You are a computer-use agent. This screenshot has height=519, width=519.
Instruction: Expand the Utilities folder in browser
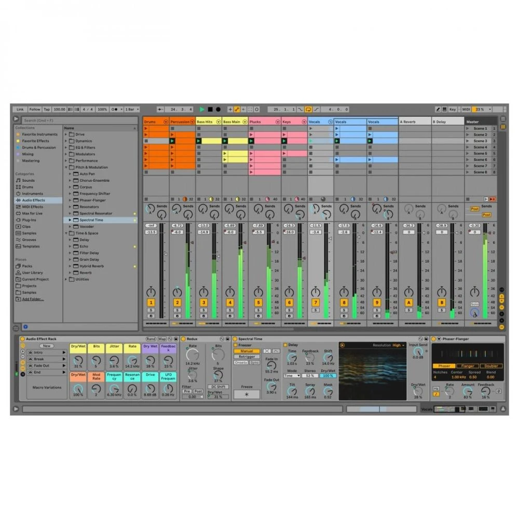point(66,279)
